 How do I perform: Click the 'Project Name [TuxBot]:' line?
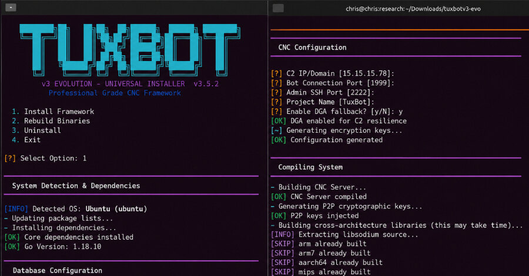(323, 102)
